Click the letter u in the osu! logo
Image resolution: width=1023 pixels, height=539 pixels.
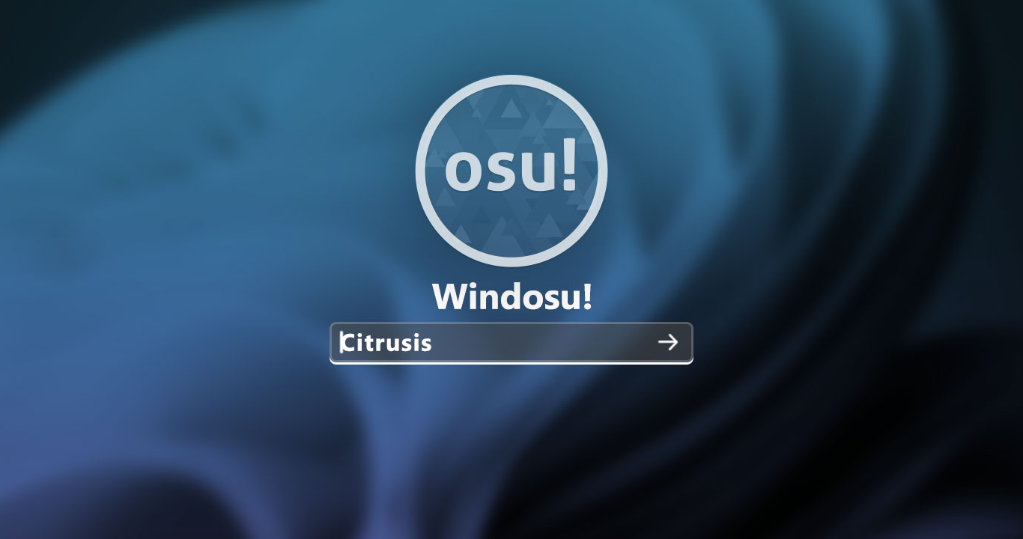[537, 173]
